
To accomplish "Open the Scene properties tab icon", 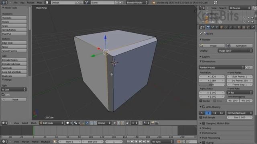I will (213, 27).
